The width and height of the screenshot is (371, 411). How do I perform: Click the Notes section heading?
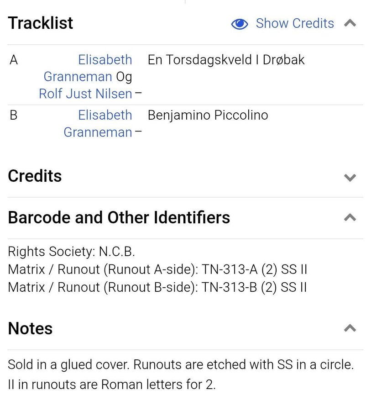(x=30, y=328)
